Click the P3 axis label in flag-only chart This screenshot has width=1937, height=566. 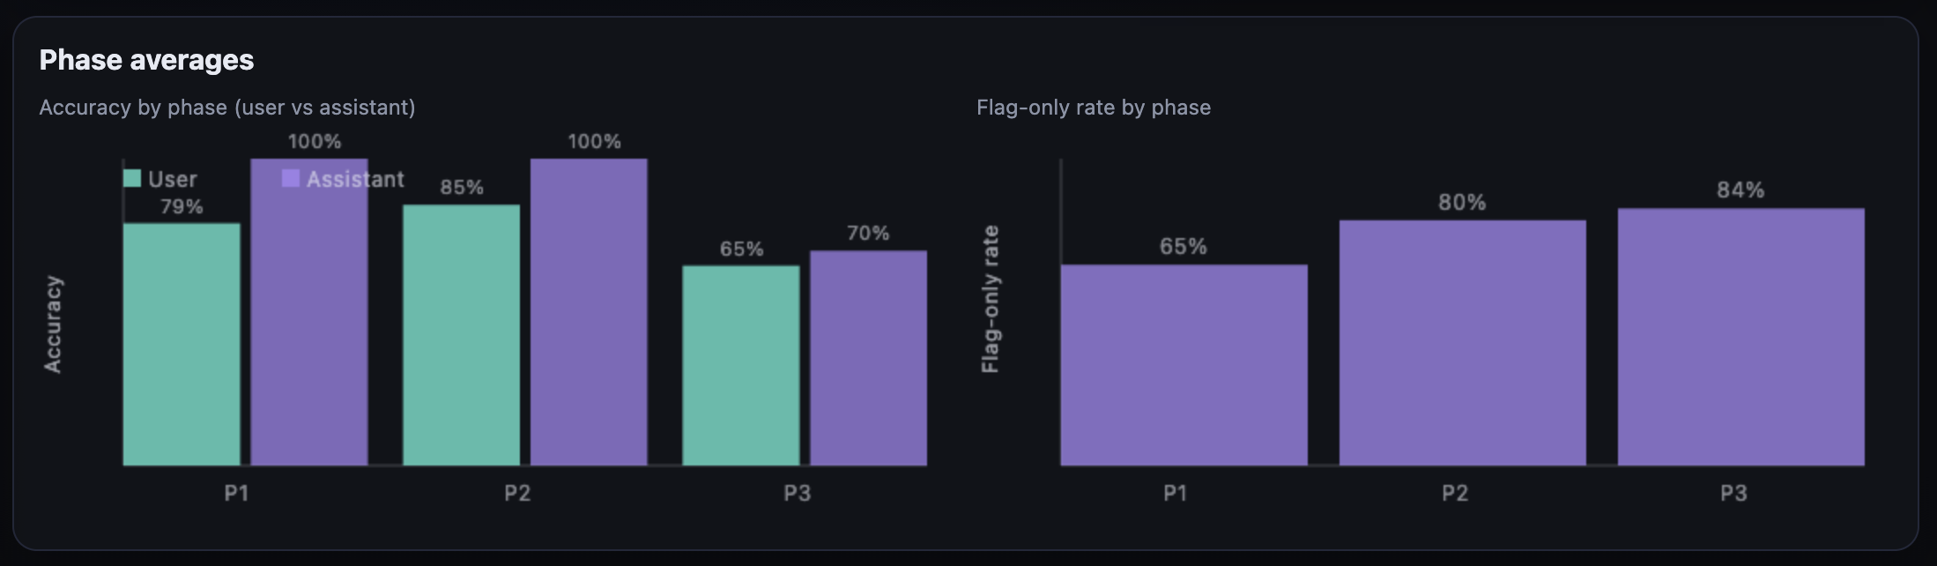1733,493
